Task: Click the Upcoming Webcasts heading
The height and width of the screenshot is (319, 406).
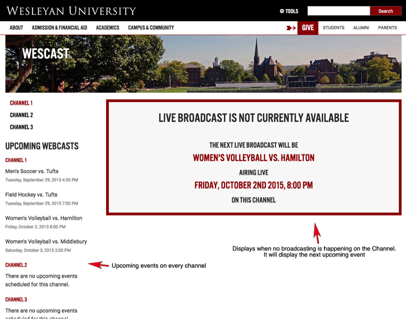Action: tap(42, 146)
